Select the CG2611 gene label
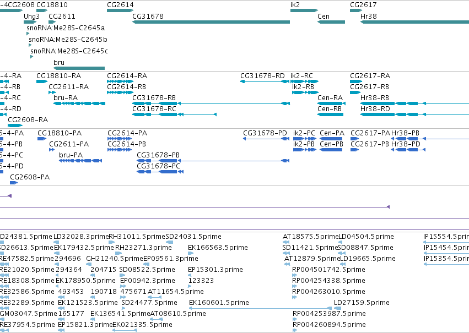This screenshot has width=469, height=333. [x=62, y=16]
